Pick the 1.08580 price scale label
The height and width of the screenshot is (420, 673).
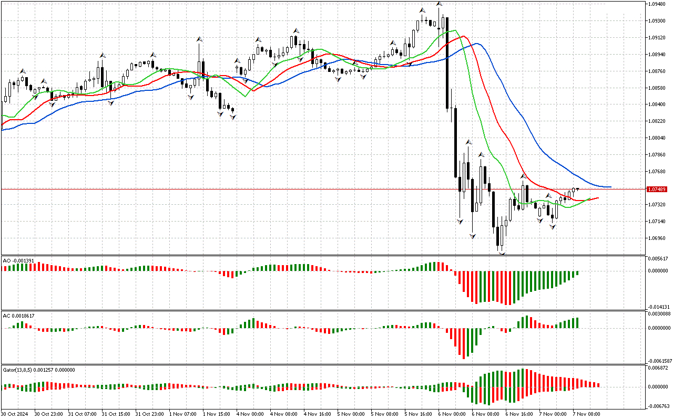[658, 88]
